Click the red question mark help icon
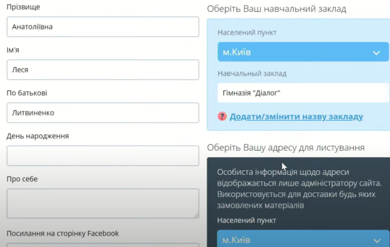The height and width of the screenshot is (247, 390). (x=222, y=116)
